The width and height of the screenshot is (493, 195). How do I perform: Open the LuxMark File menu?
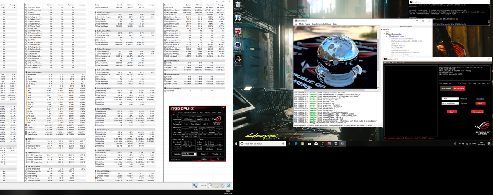[296, 24]
